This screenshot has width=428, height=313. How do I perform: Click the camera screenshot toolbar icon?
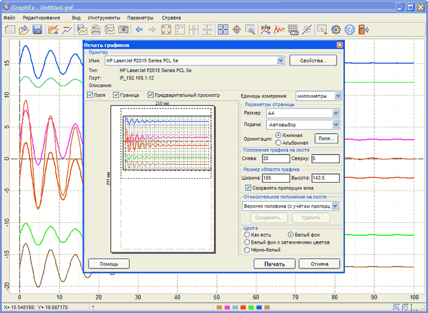(124, 29)
